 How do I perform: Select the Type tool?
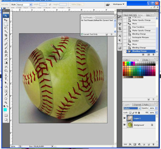(x=6, y=79)
